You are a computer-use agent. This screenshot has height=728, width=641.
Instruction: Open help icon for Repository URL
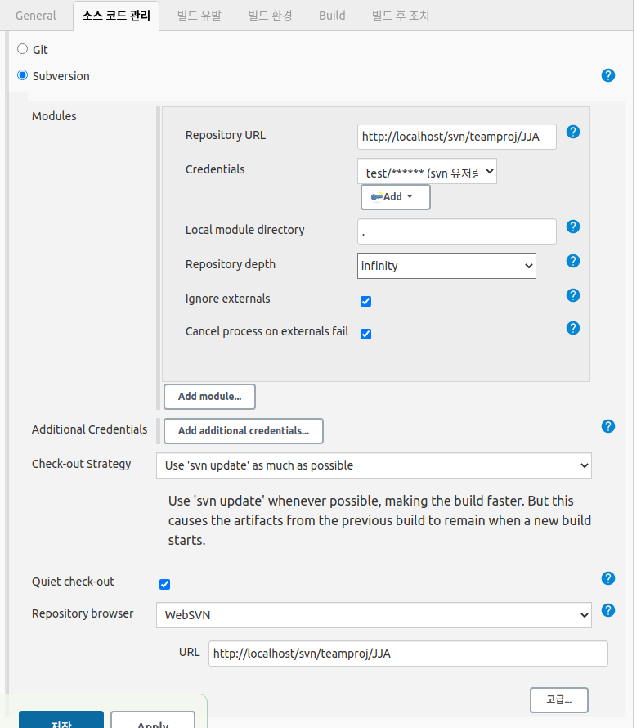click(573, 132)
